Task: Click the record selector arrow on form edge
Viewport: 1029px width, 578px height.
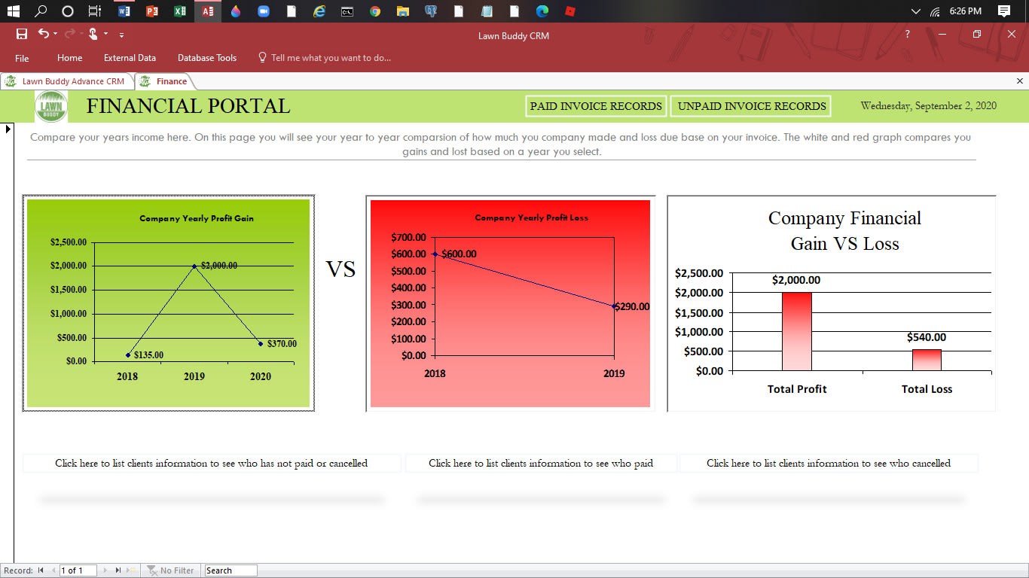Action: [8, 129]
